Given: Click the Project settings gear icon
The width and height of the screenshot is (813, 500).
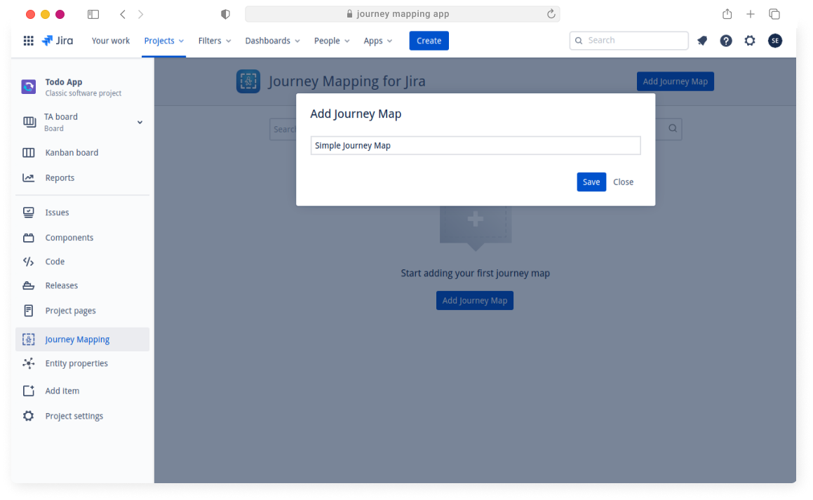Looking at the screenshot, I should click(29, 416).
